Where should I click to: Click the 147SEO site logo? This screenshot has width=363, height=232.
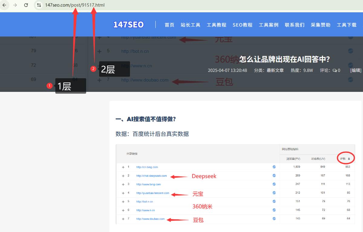(x=128, y=25)
